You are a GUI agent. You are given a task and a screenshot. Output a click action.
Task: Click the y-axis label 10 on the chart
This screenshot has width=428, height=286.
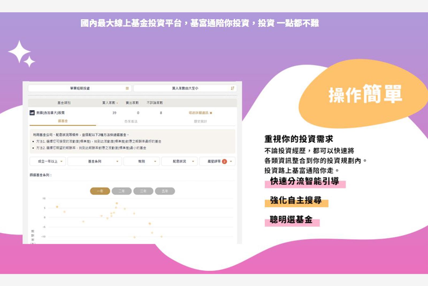tap(44, 198)
